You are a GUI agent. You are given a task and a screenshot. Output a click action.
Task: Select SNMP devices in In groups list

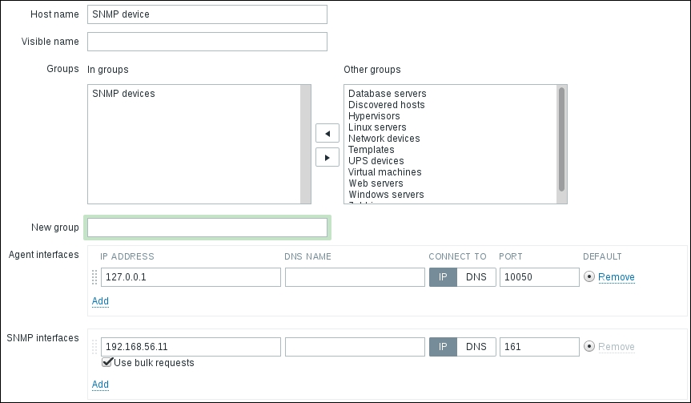124,94
